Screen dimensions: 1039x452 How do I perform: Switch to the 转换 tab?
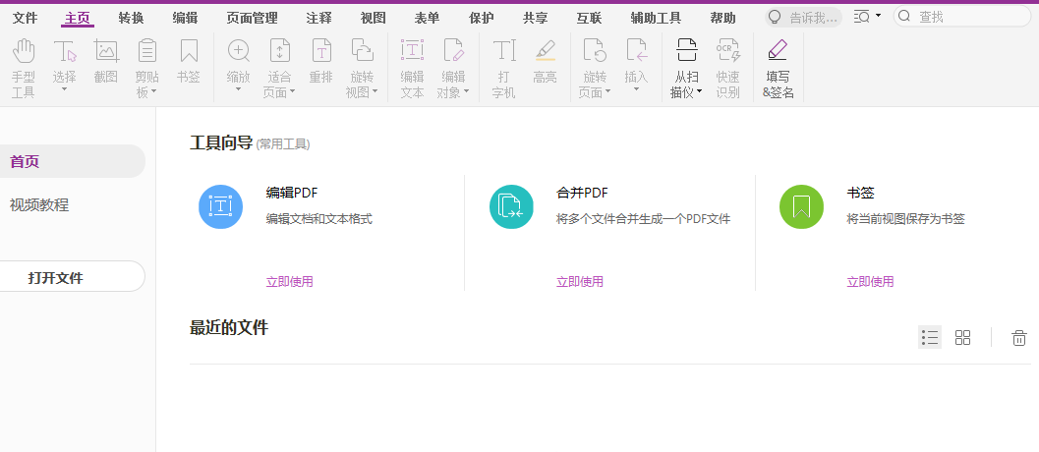coord(131,18)
